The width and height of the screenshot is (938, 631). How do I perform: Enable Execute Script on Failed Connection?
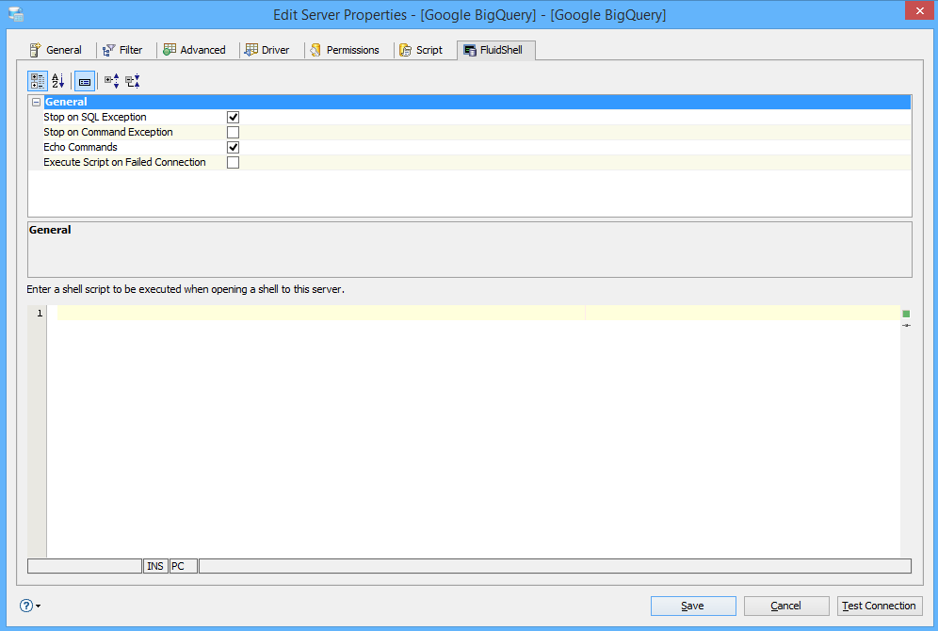tap(233, 162)
